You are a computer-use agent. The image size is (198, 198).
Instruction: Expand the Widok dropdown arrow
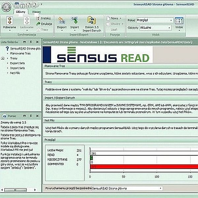click(179, 30)
